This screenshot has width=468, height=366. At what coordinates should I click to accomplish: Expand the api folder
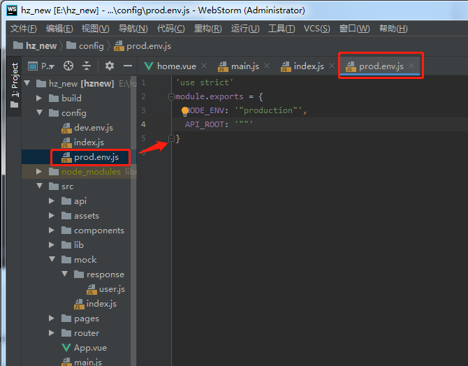(x=52, y=200)
